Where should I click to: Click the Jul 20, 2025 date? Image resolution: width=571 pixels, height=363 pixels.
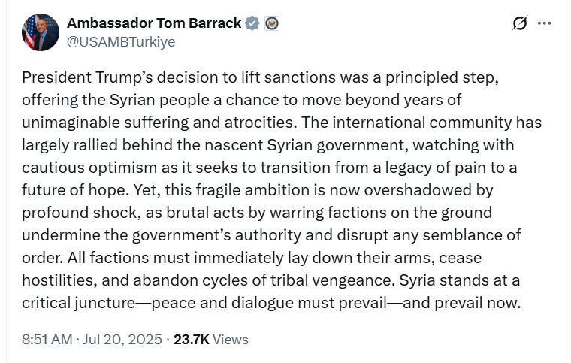tap(120, 340)
